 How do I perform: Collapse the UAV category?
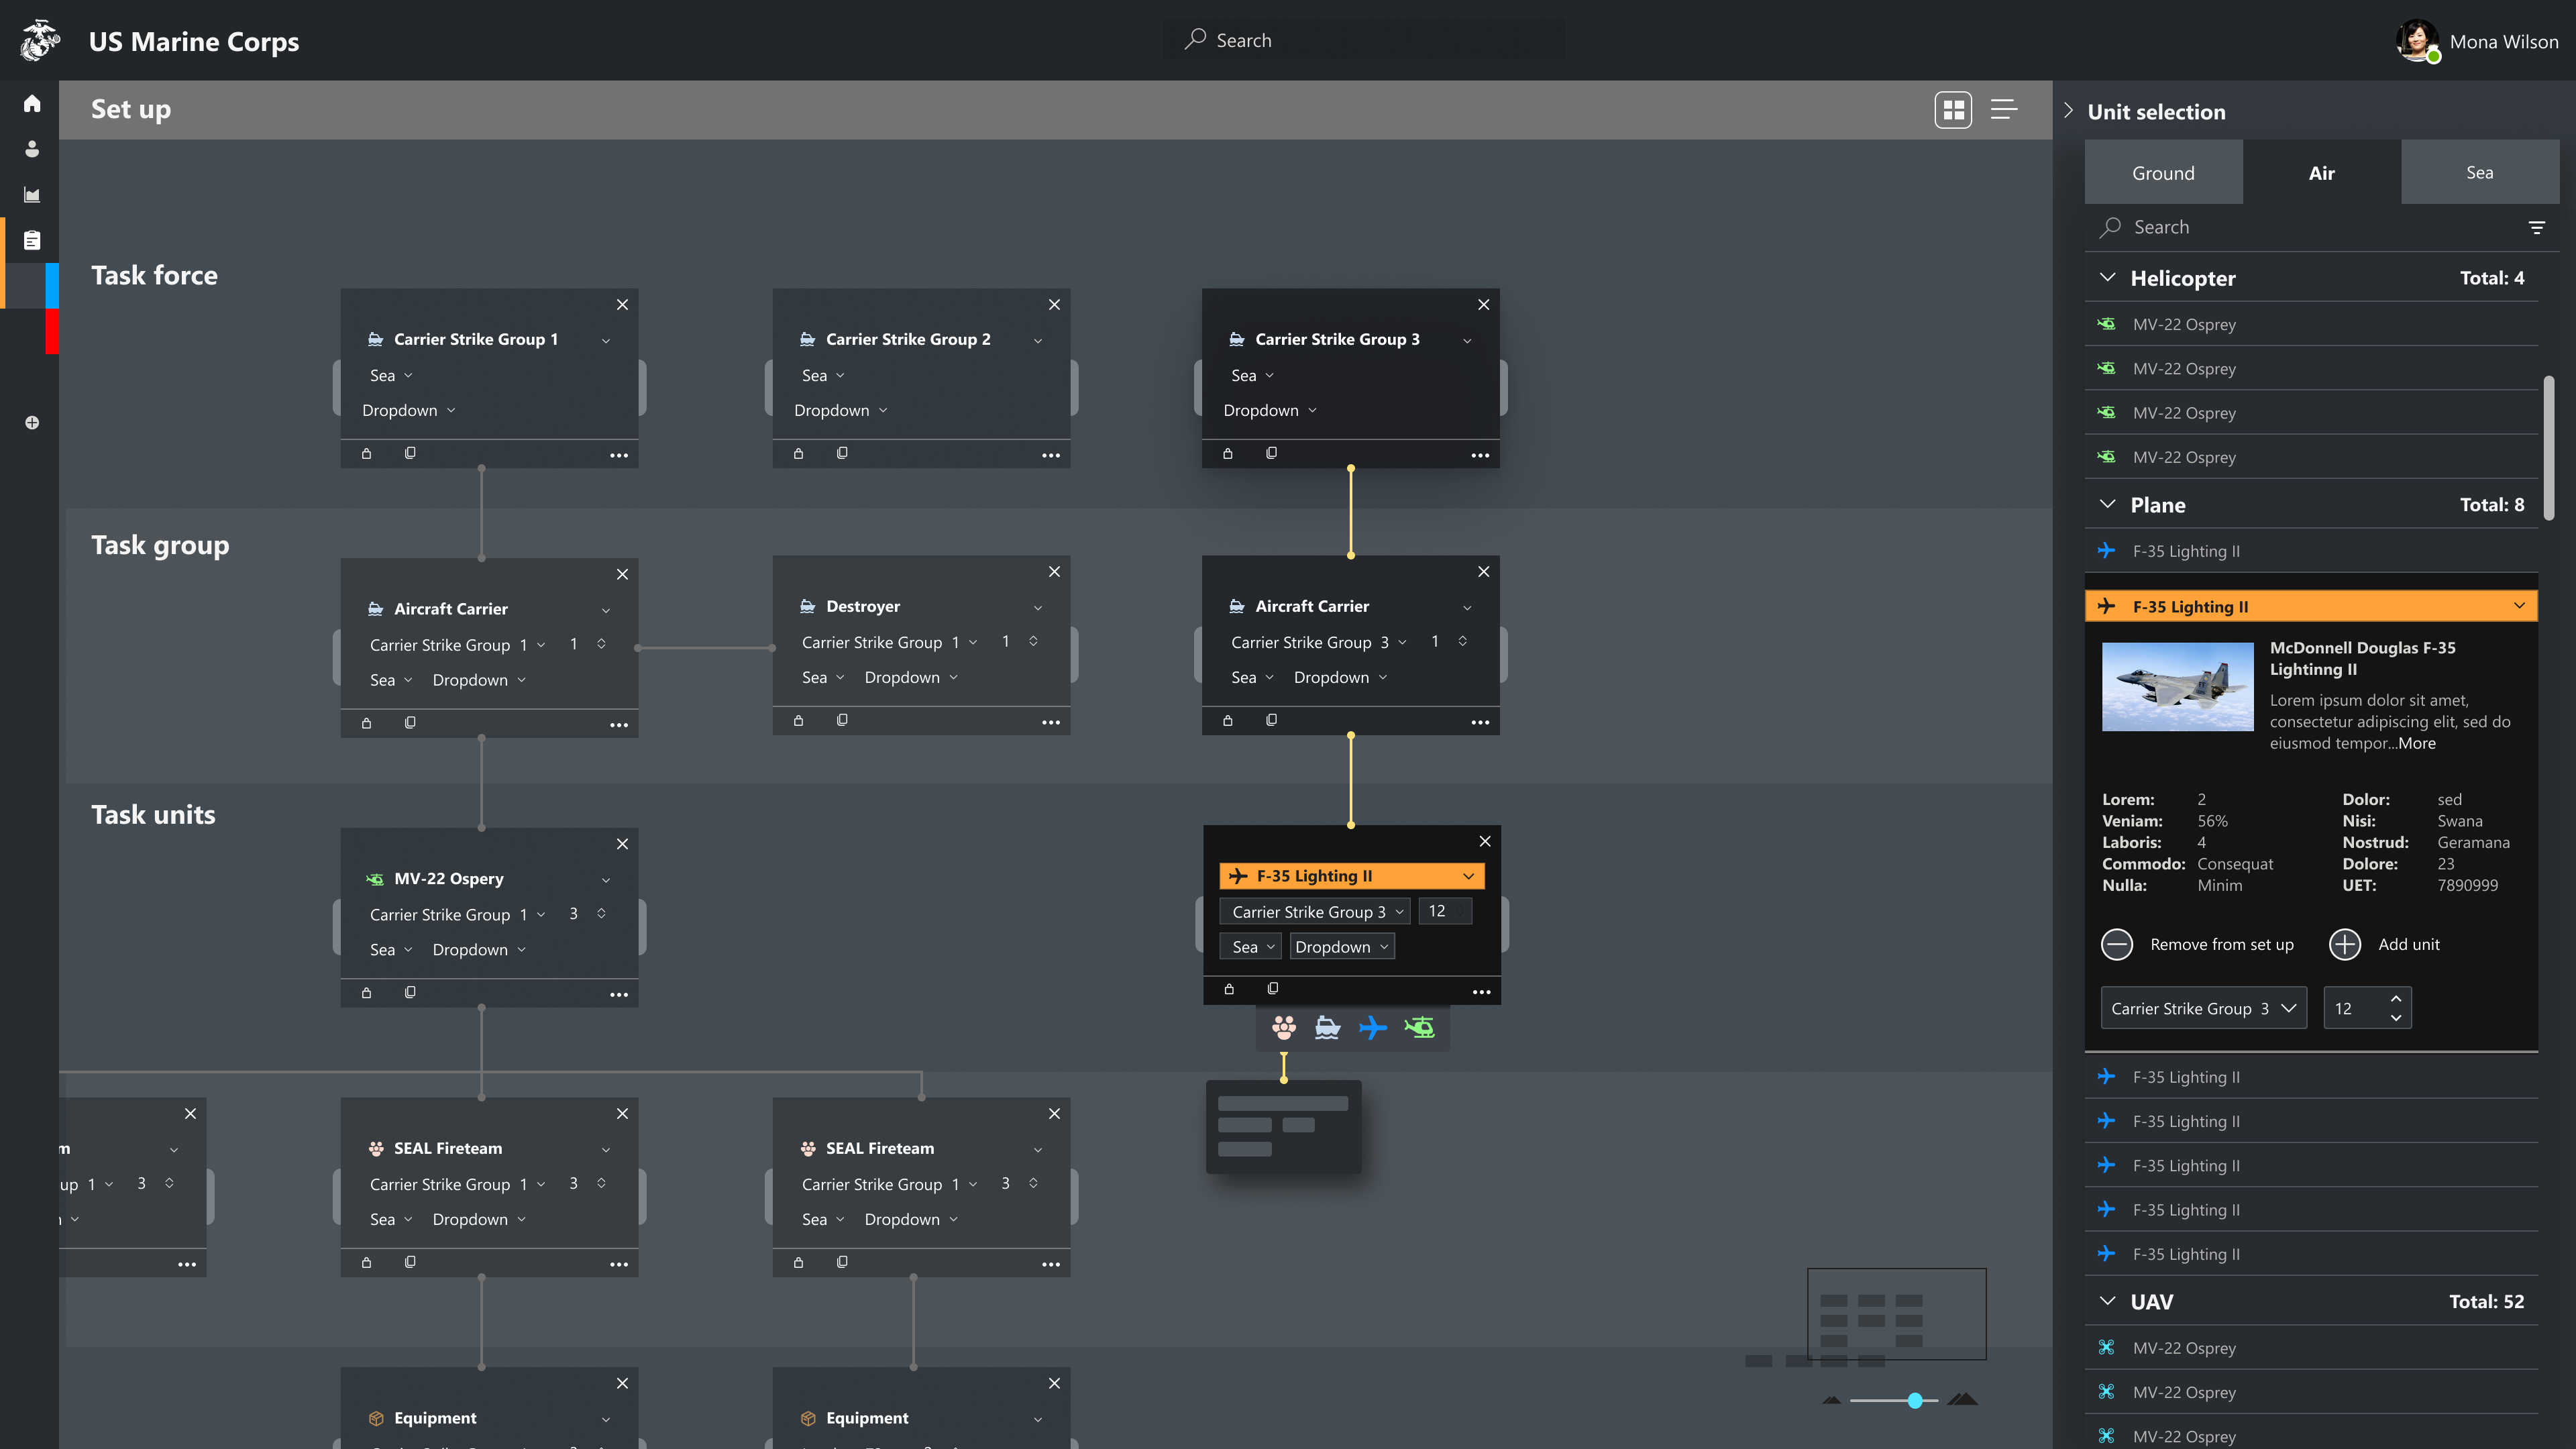tap(2108, 1301)
